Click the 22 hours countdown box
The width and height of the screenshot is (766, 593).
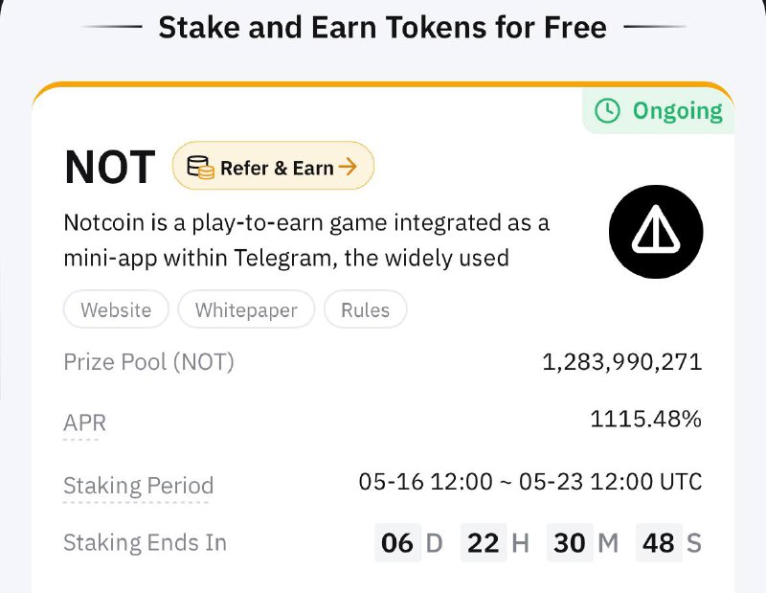tap(484, 542)
